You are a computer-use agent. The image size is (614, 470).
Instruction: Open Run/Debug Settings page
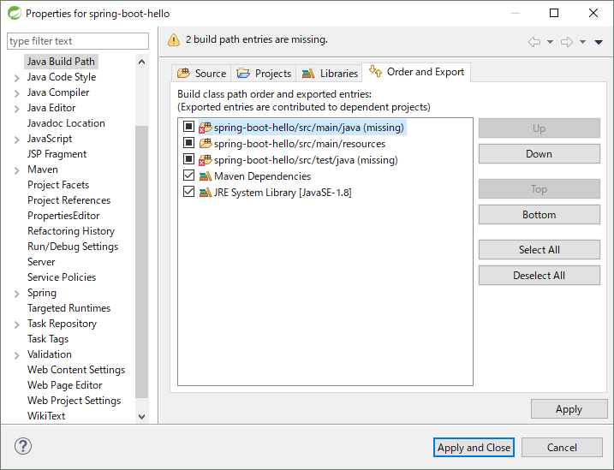pyautogui.click(x=73, y=247)
